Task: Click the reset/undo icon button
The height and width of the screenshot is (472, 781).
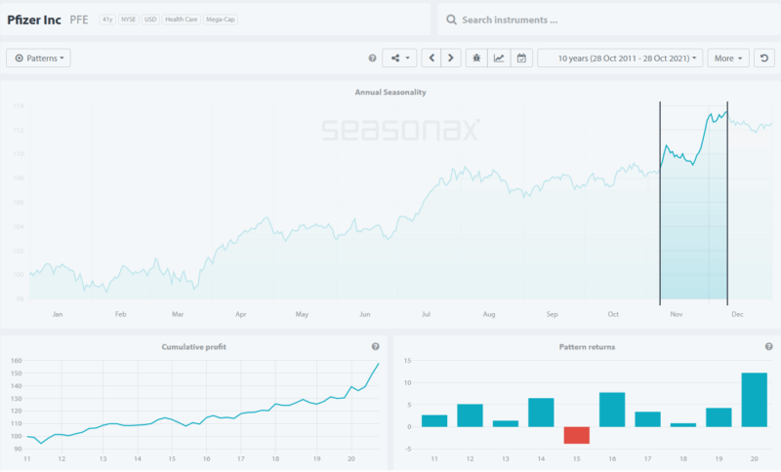Action: (x=765, y=59)
